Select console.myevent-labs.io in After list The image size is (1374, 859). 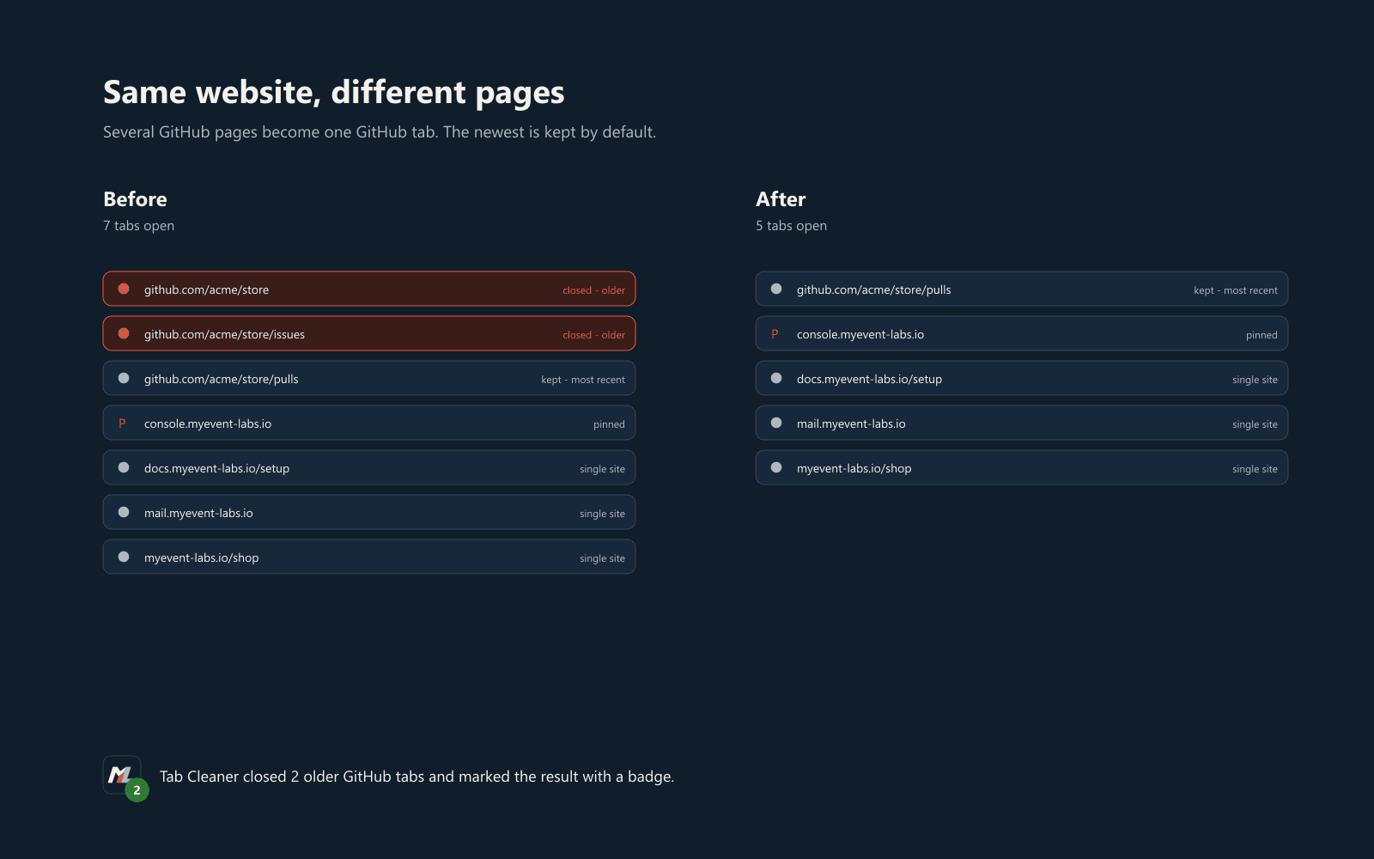tap(860, 334)
